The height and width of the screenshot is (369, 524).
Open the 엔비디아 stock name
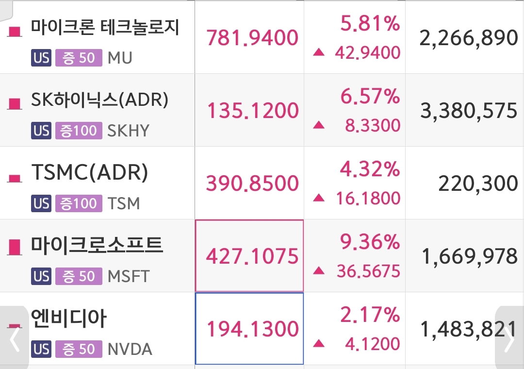(69, 318)
